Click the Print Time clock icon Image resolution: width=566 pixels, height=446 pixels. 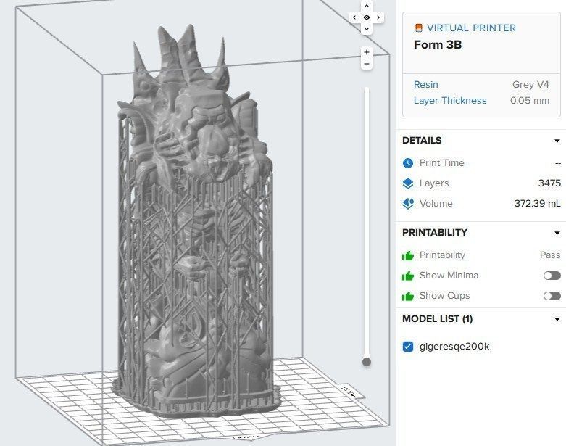coord(408,163)
